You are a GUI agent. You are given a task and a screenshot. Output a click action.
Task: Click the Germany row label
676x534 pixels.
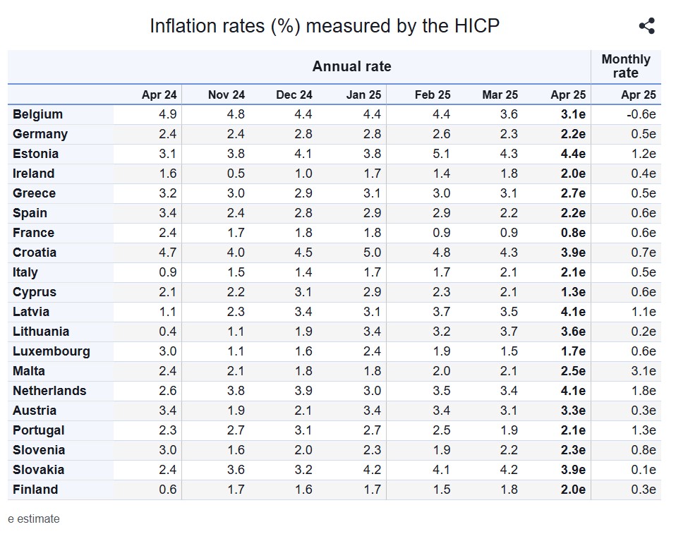tap(40, 134)
